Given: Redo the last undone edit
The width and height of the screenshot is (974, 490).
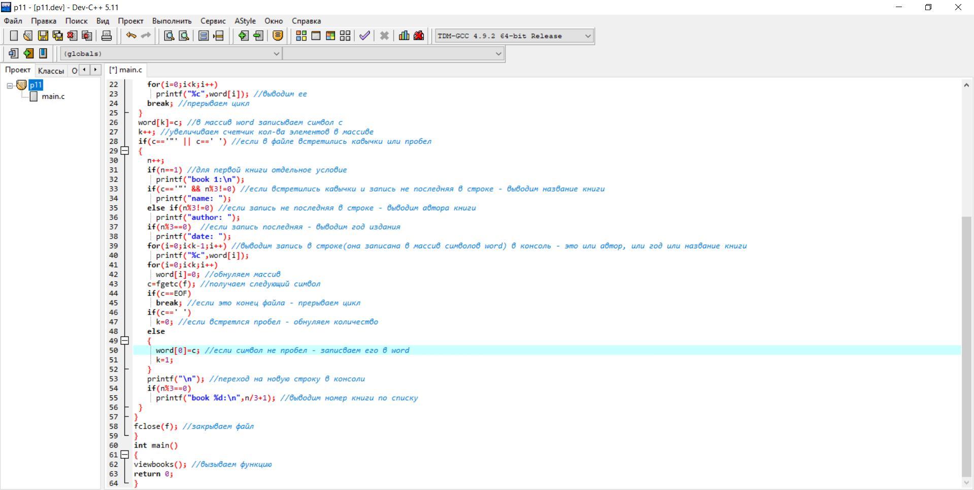Looking at the screenshot, I should [146, 35].
